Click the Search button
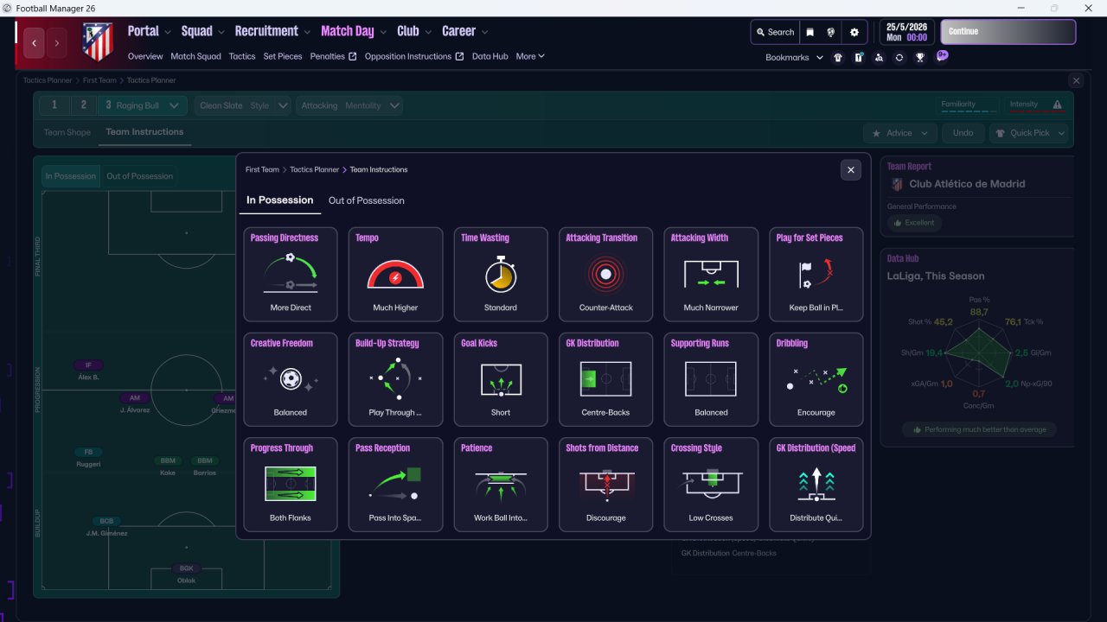The height and width of the screenshot is (622, 1107). 774,32
